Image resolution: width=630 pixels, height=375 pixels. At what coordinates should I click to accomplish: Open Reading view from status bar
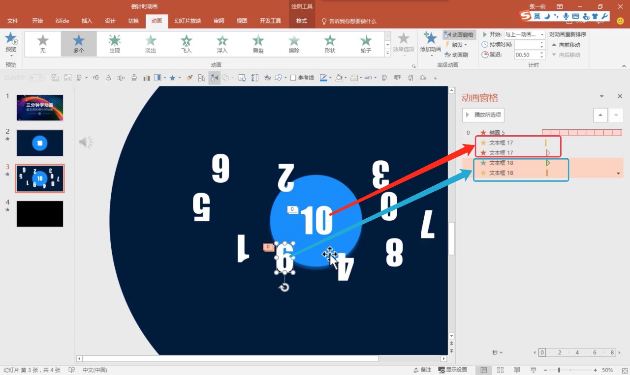[x=517, y=370]
